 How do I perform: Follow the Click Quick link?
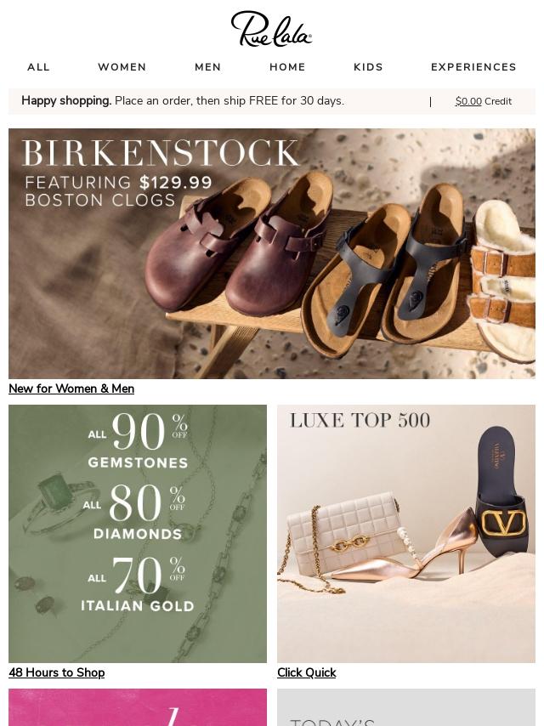[307, 672]
